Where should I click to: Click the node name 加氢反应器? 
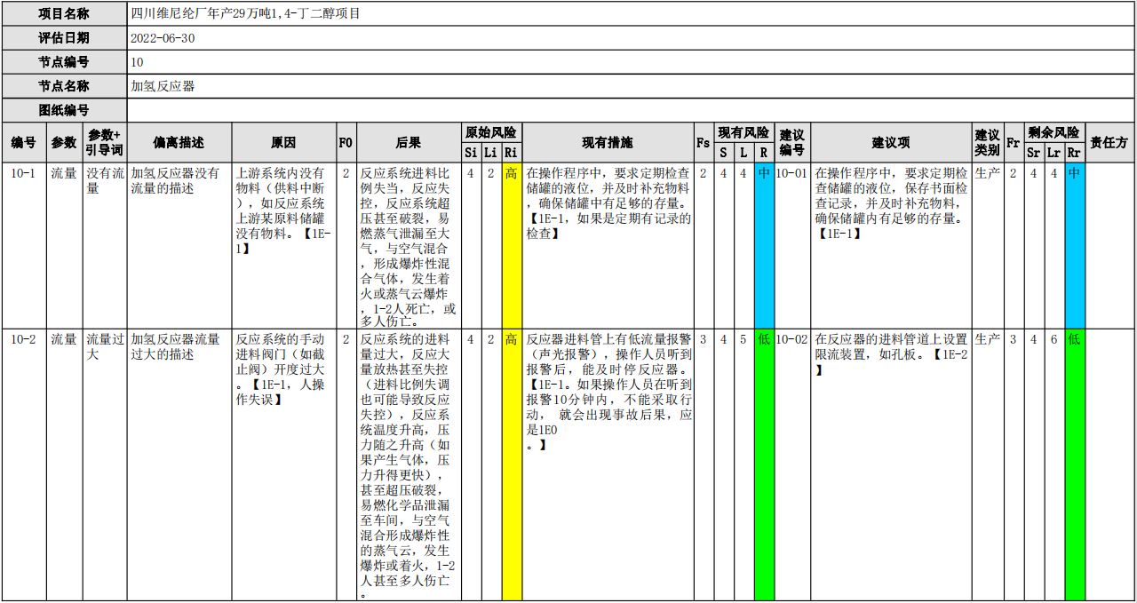[x=163, y=86]
